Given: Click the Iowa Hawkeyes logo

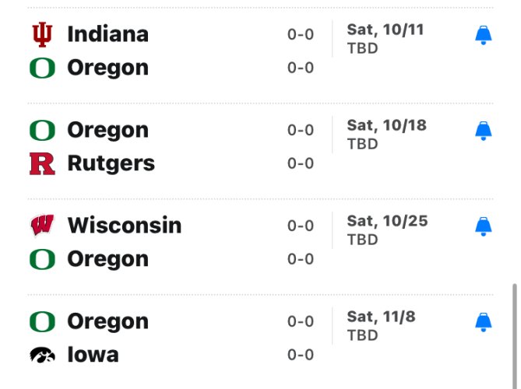Looking at the screenshot, I should point(42,355).
